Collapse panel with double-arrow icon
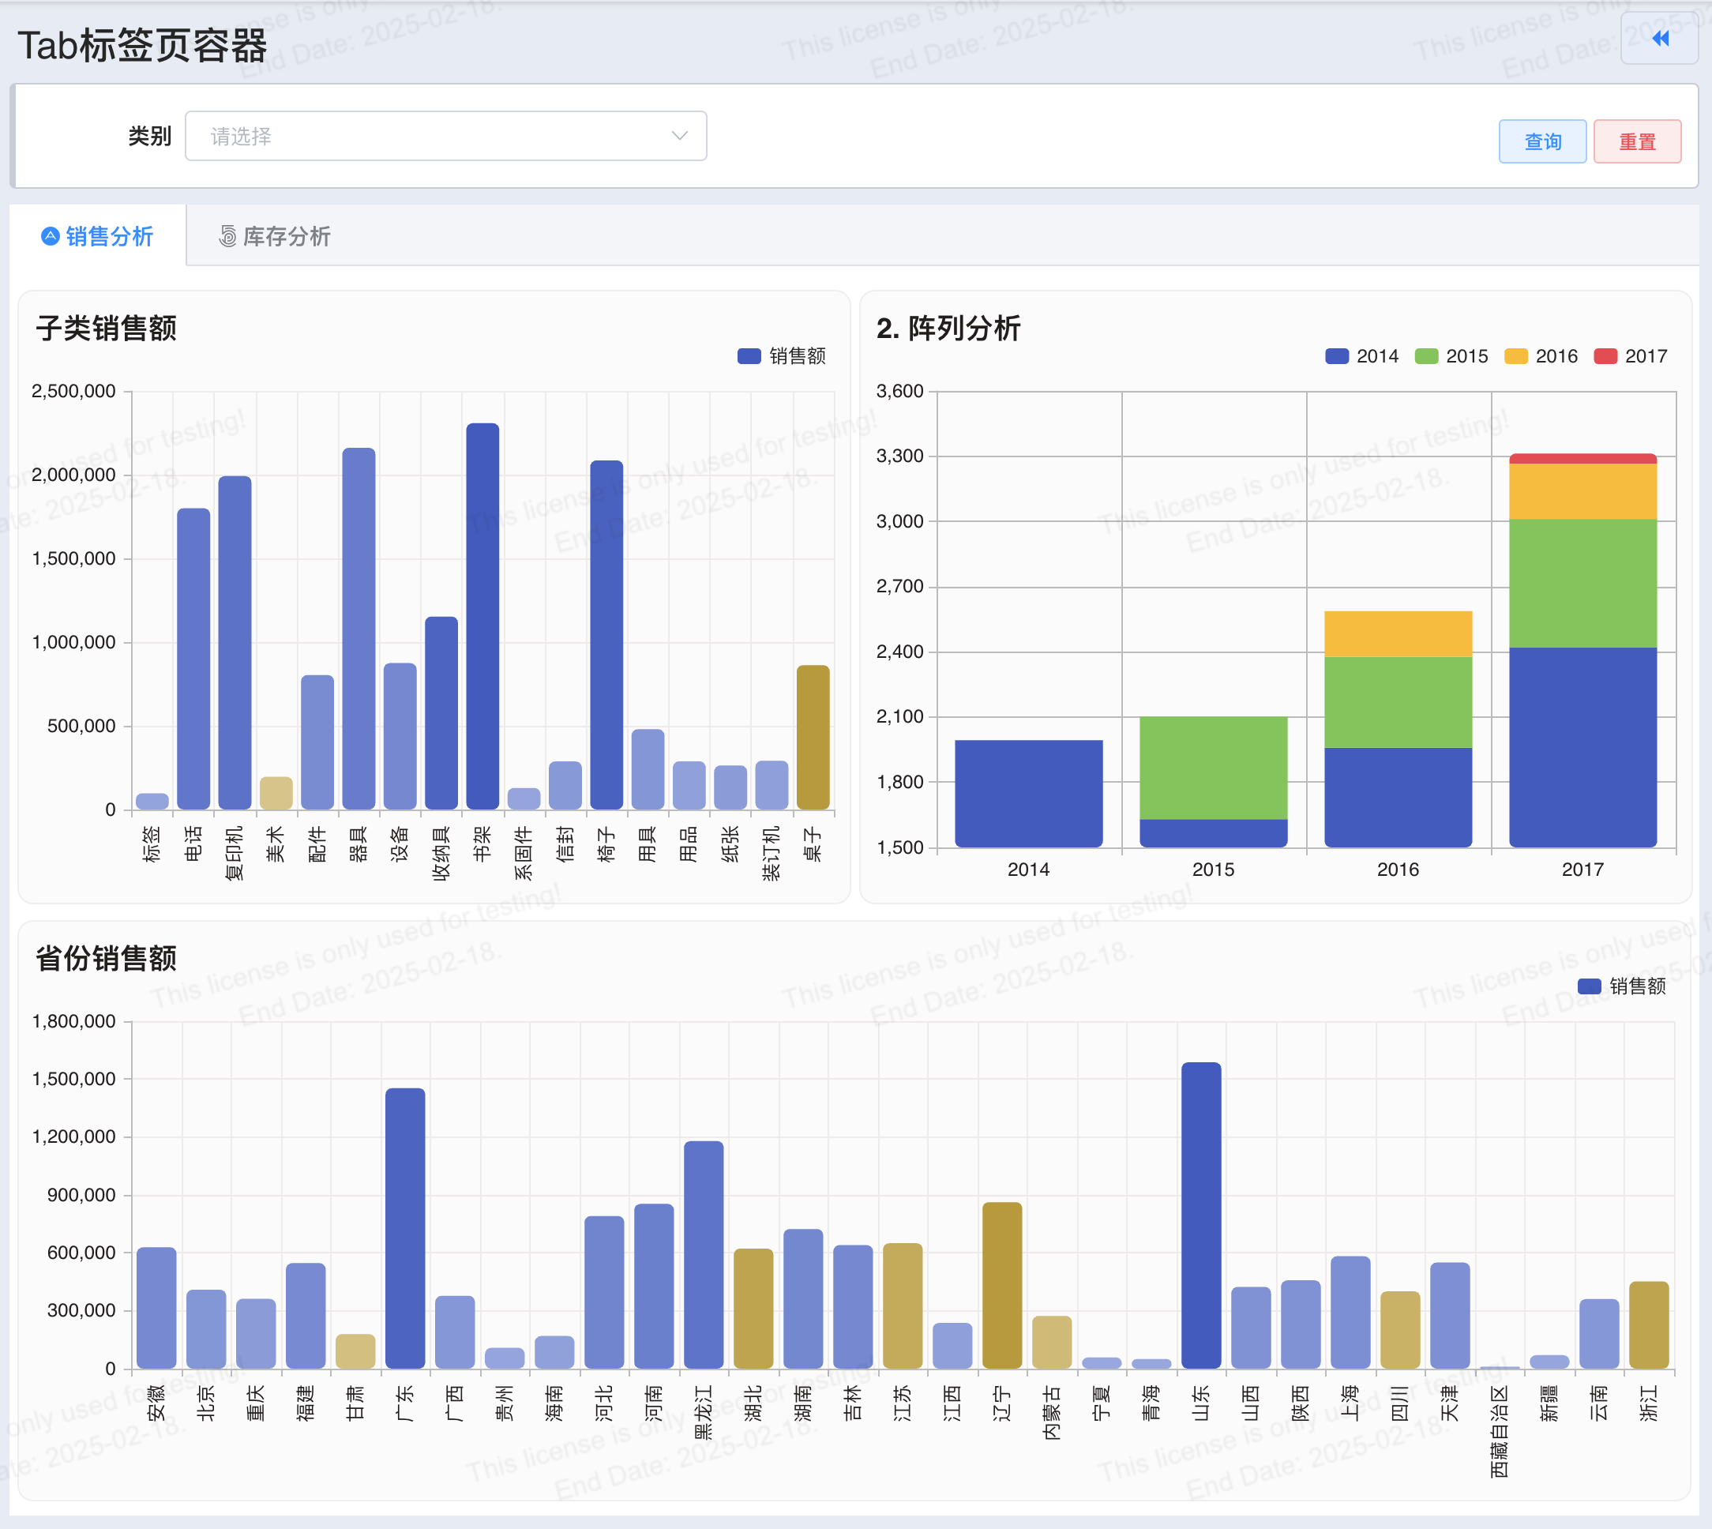The image size is (1712, 1529). pyautogui.click(x=1659, y=39)
